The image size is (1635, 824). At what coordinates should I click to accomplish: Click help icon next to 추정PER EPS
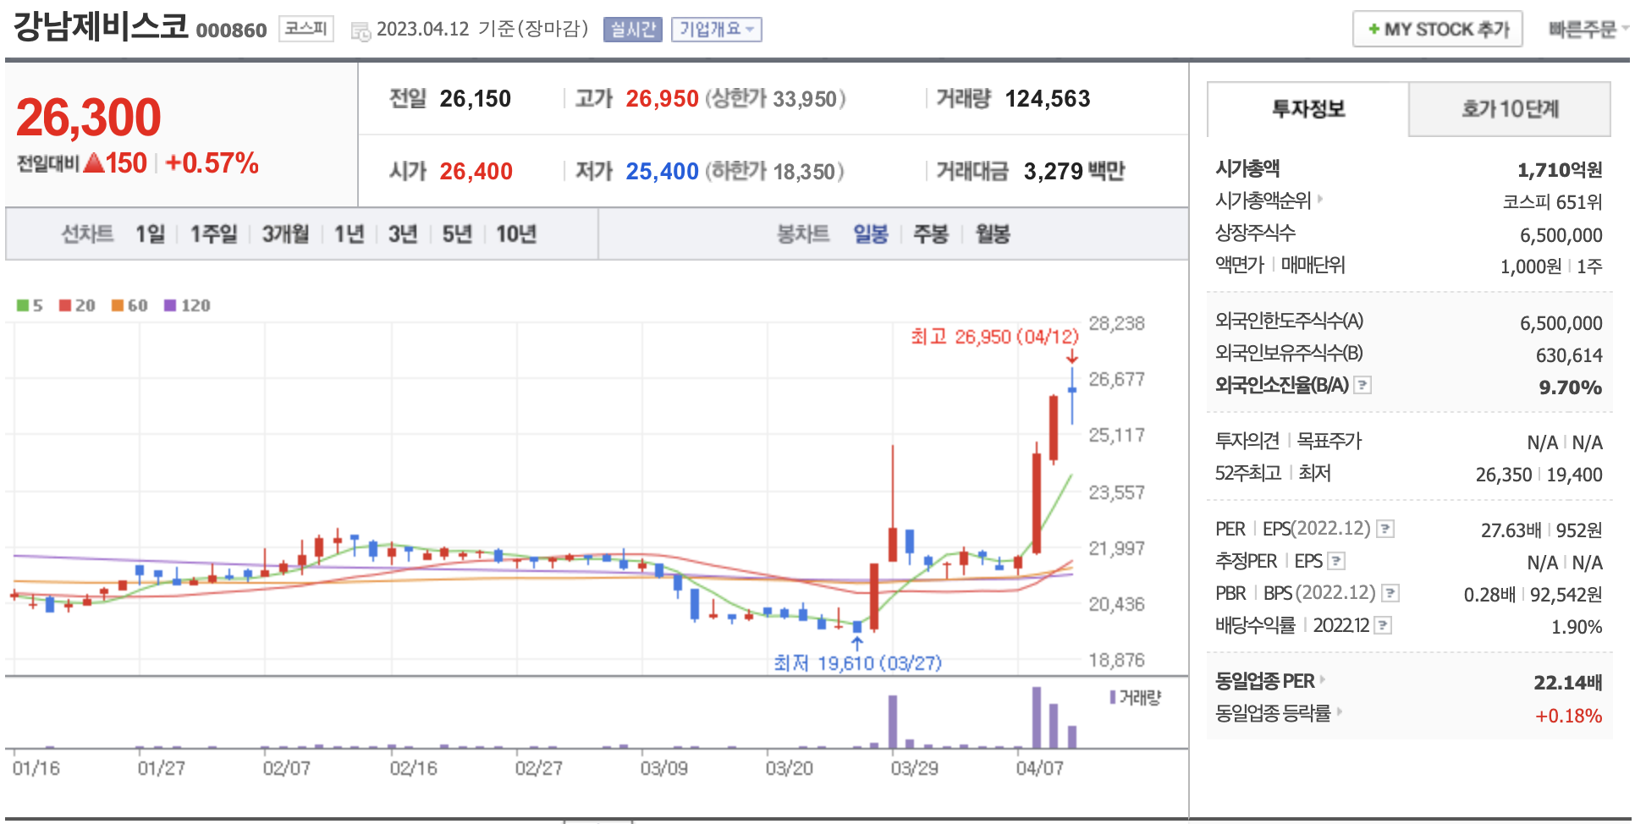pos(1336,562)
